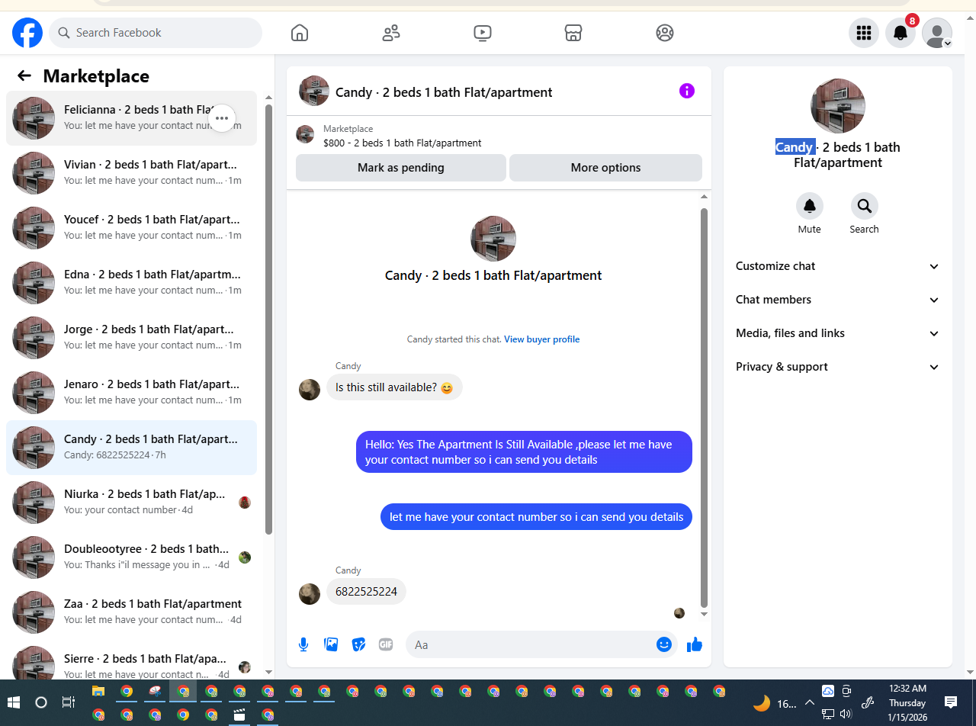This screenshot has height=726, width=976.
Task: Open the Doubleootyree conversation
Action: pos(131,557)
